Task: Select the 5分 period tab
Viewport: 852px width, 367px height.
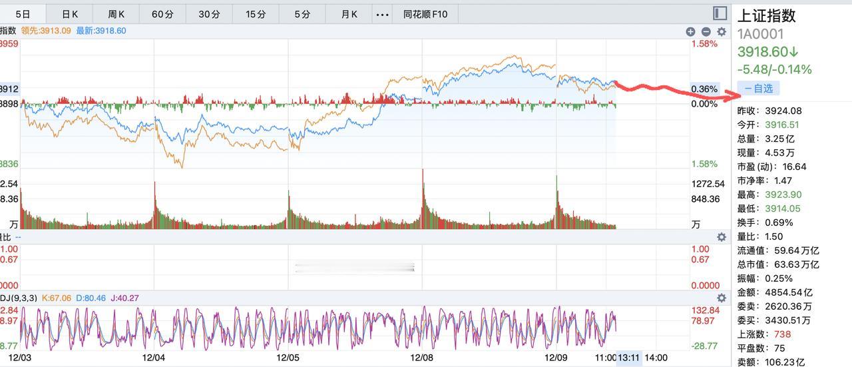Action: coord(302,14)
